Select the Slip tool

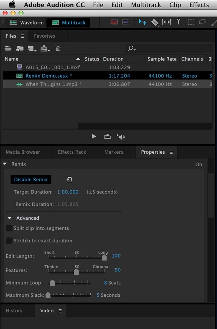[167, 22]
